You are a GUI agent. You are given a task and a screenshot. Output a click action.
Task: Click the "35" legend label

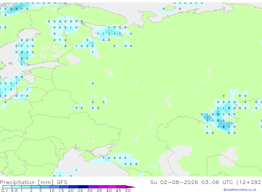(x=99, y=190)
